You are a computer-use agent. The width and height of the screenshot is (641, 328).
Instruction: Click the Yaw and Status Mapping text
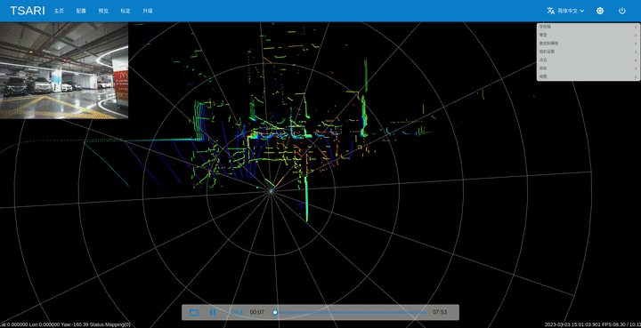pyautogui.click(x=95, y=324)
